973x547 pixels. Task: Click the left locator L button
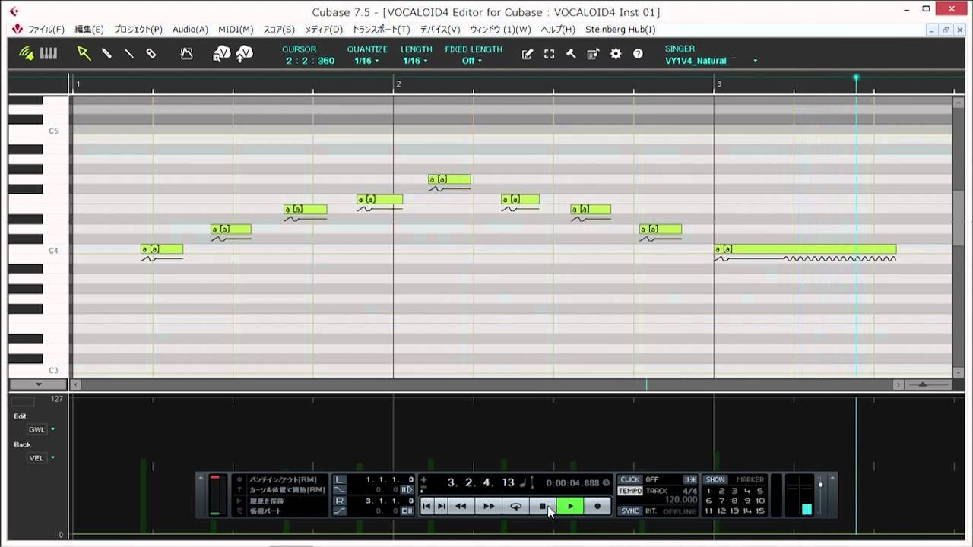pyautogui.click(x=339, y=479)
